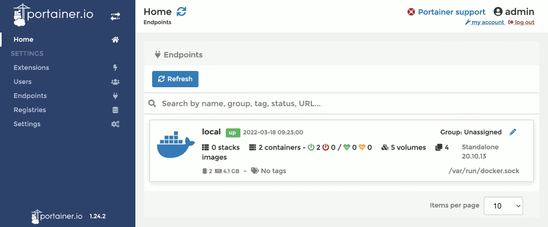Click the stacks list icon by 0 stacks
The width and height of the screenshot is (548, 227).
pyautogui.click(x=206, y=147)
